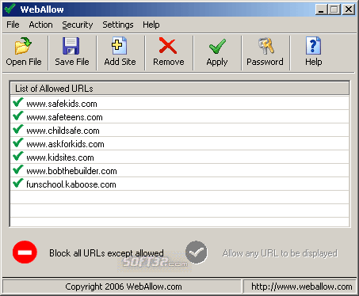Minimize the WebAlloW window
The height and width of the screenshot is (296, 359).
321,9
